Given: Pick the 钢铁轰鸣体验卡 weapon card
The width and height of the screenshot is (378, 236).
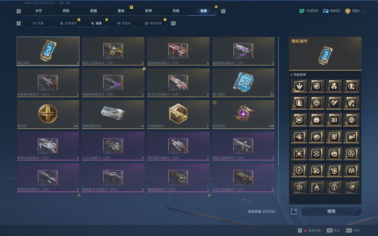Looking at the screenshot, I should coord(178,51).
